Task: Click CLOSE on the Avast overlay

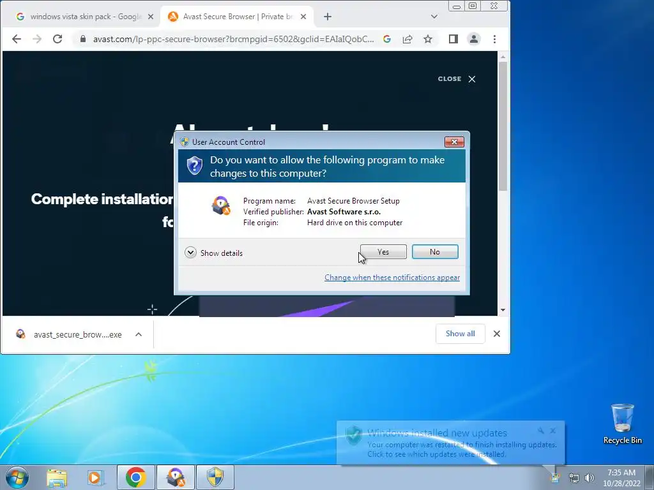Action: click(457, 79)
